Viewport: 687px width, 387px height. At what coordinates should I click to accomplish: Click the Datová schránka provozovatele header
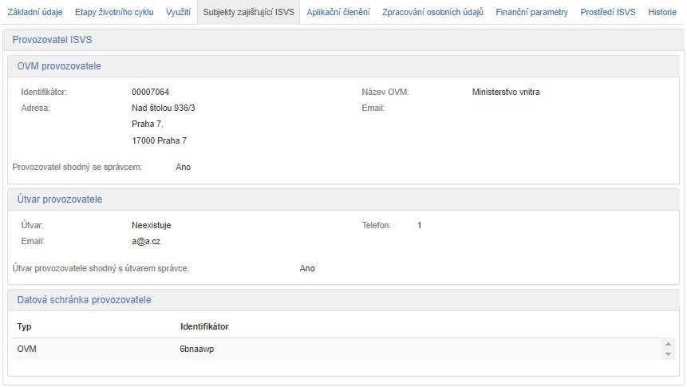click(x=84, y=300)
